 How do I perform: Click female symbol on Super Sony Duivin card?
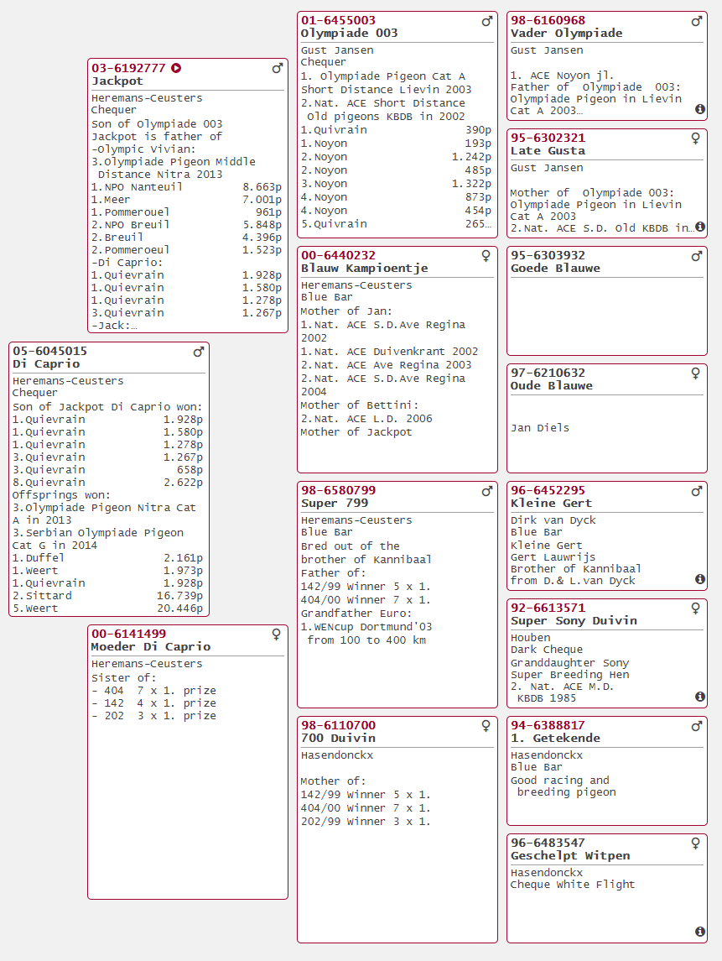696,608
